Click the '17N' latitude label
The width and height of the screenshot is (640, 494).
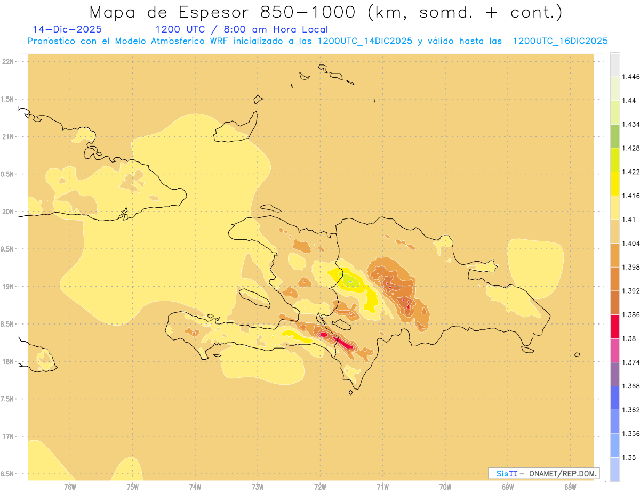coord(9,436)
